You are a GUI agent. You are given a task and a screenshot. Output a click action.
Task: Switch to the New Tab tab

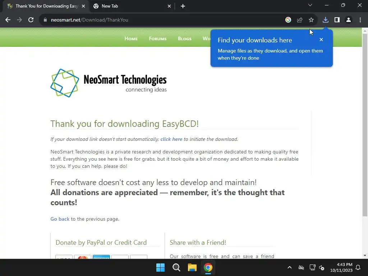[132, 6]
